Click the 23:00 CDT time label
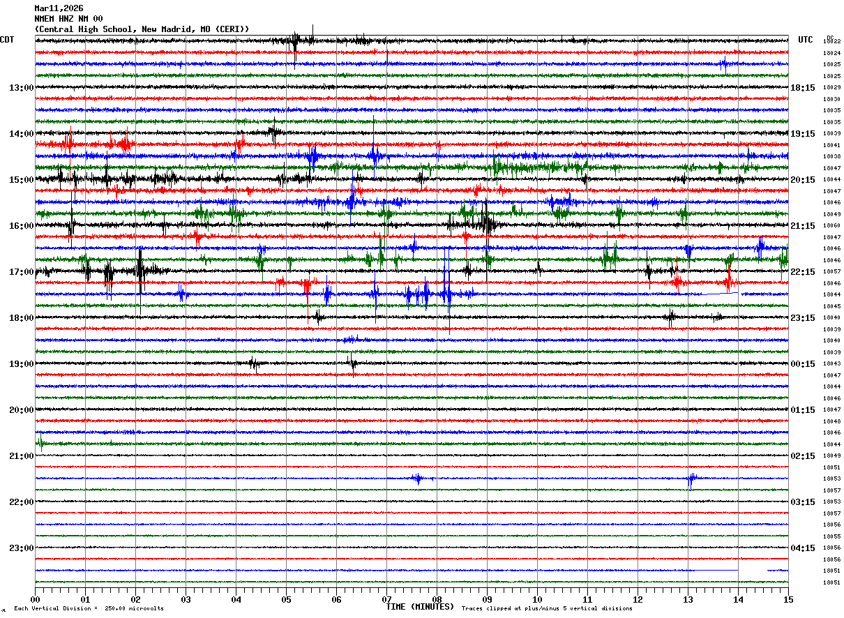Image resolution: width=844 pixels, height=618 pixels. (x=21, y=548)
